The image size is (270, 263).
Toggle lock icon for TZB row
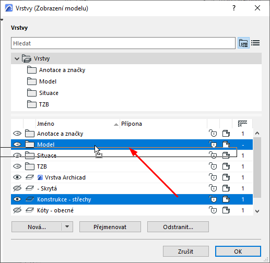[x=213, y=166]
